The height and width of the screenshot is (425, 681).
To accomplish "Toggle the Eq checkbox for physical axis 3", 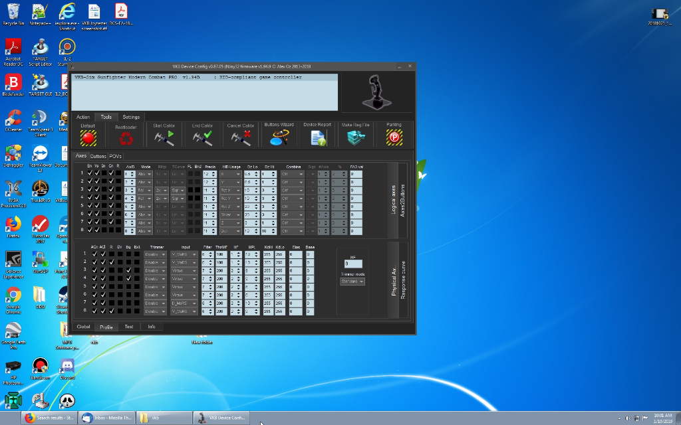I will coord(128,270).
